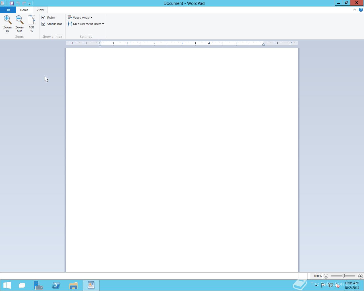
Task: Click inside the blank document page
Action: point(182,160)
